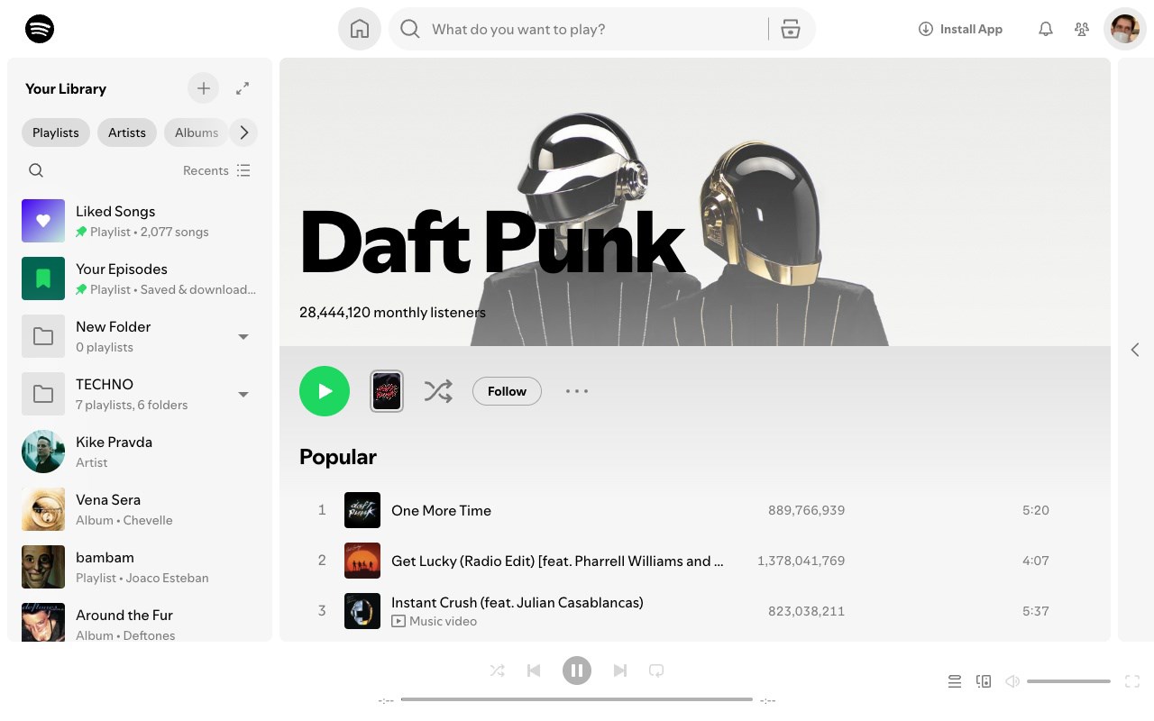
Task: Toggle Follow for Daft Punk
Action: pos(507,391)
